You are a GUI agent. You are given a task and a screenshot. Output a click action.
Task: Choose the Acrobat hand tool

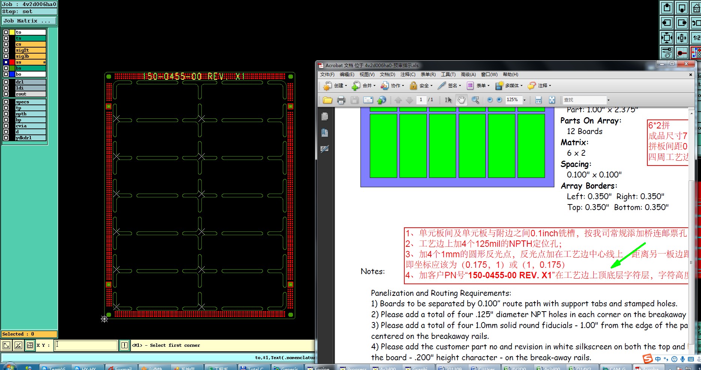click(x=461, y=100)
